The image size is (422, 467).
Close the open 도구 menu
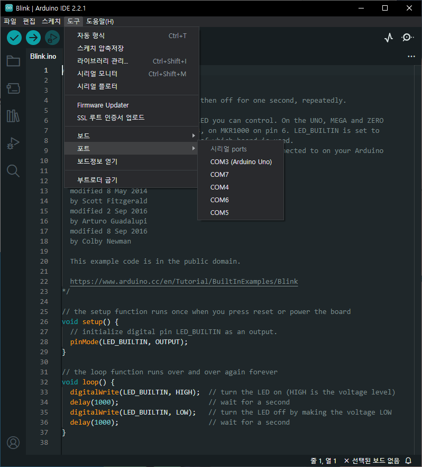click(x=73, y=21)
